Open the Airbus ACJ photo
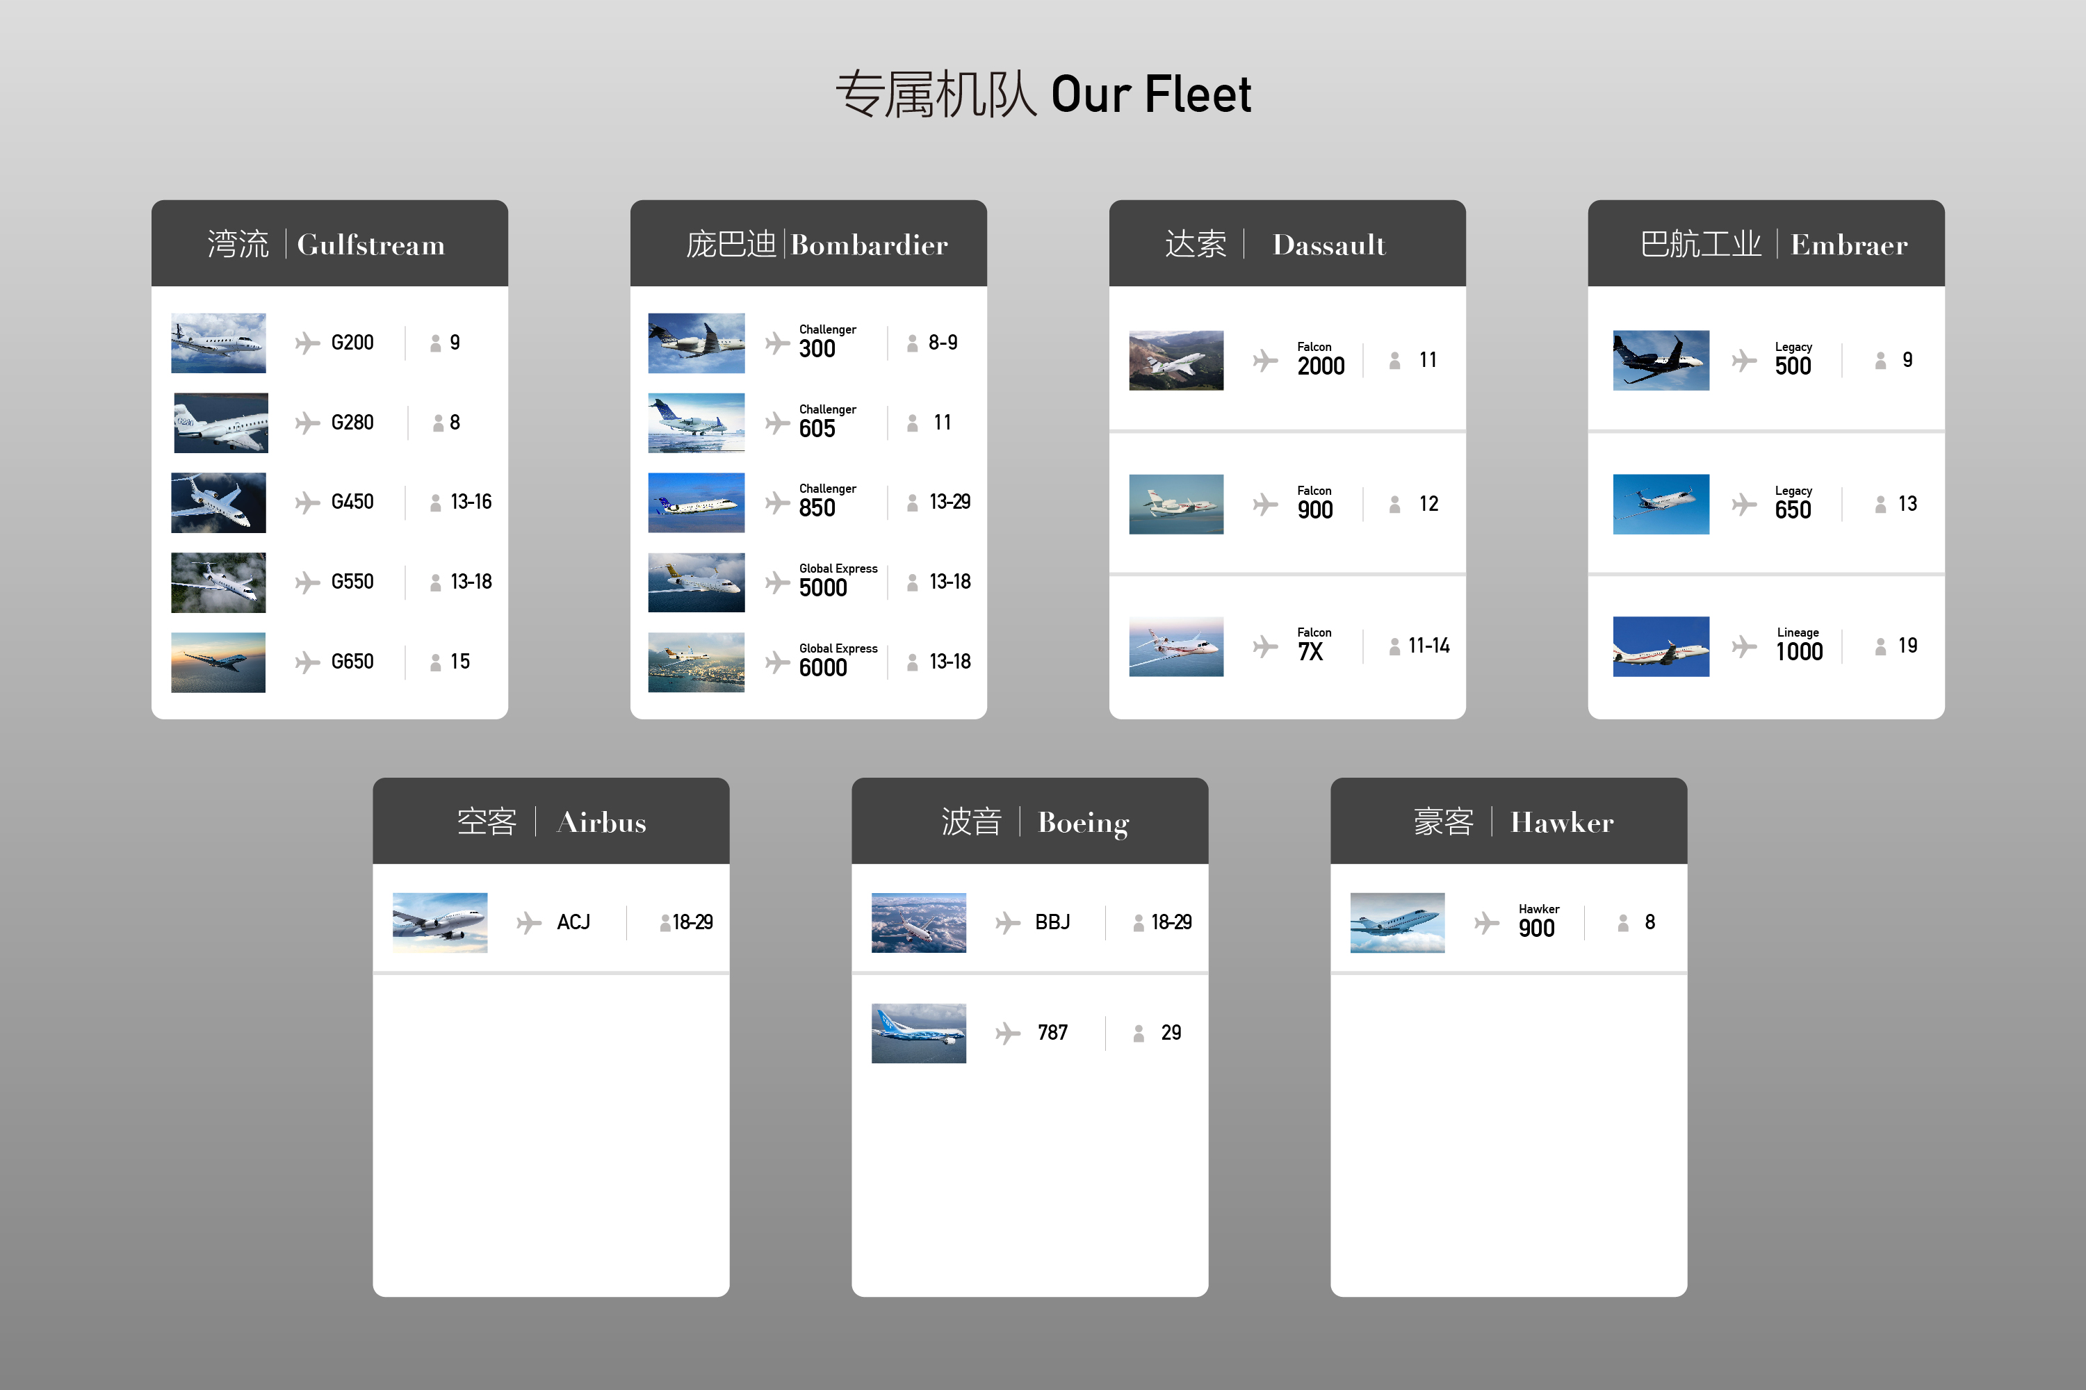2086x1390 pixels. coord(440,923)
